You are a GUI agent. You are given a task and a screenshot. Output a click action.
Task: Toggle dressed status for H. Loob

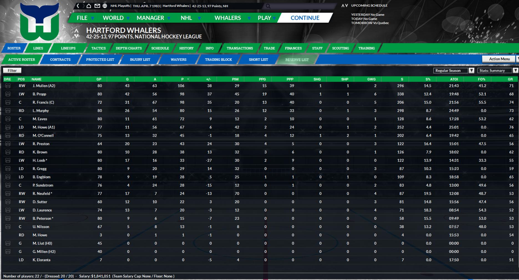tap(8, 160)
